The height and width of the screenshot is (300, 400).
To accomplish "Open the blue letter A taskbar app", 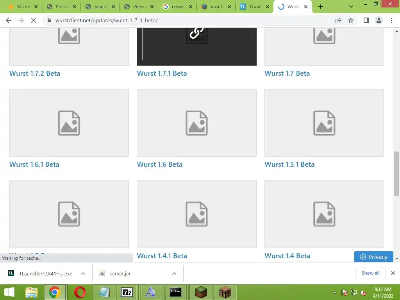I will point(151,292).
